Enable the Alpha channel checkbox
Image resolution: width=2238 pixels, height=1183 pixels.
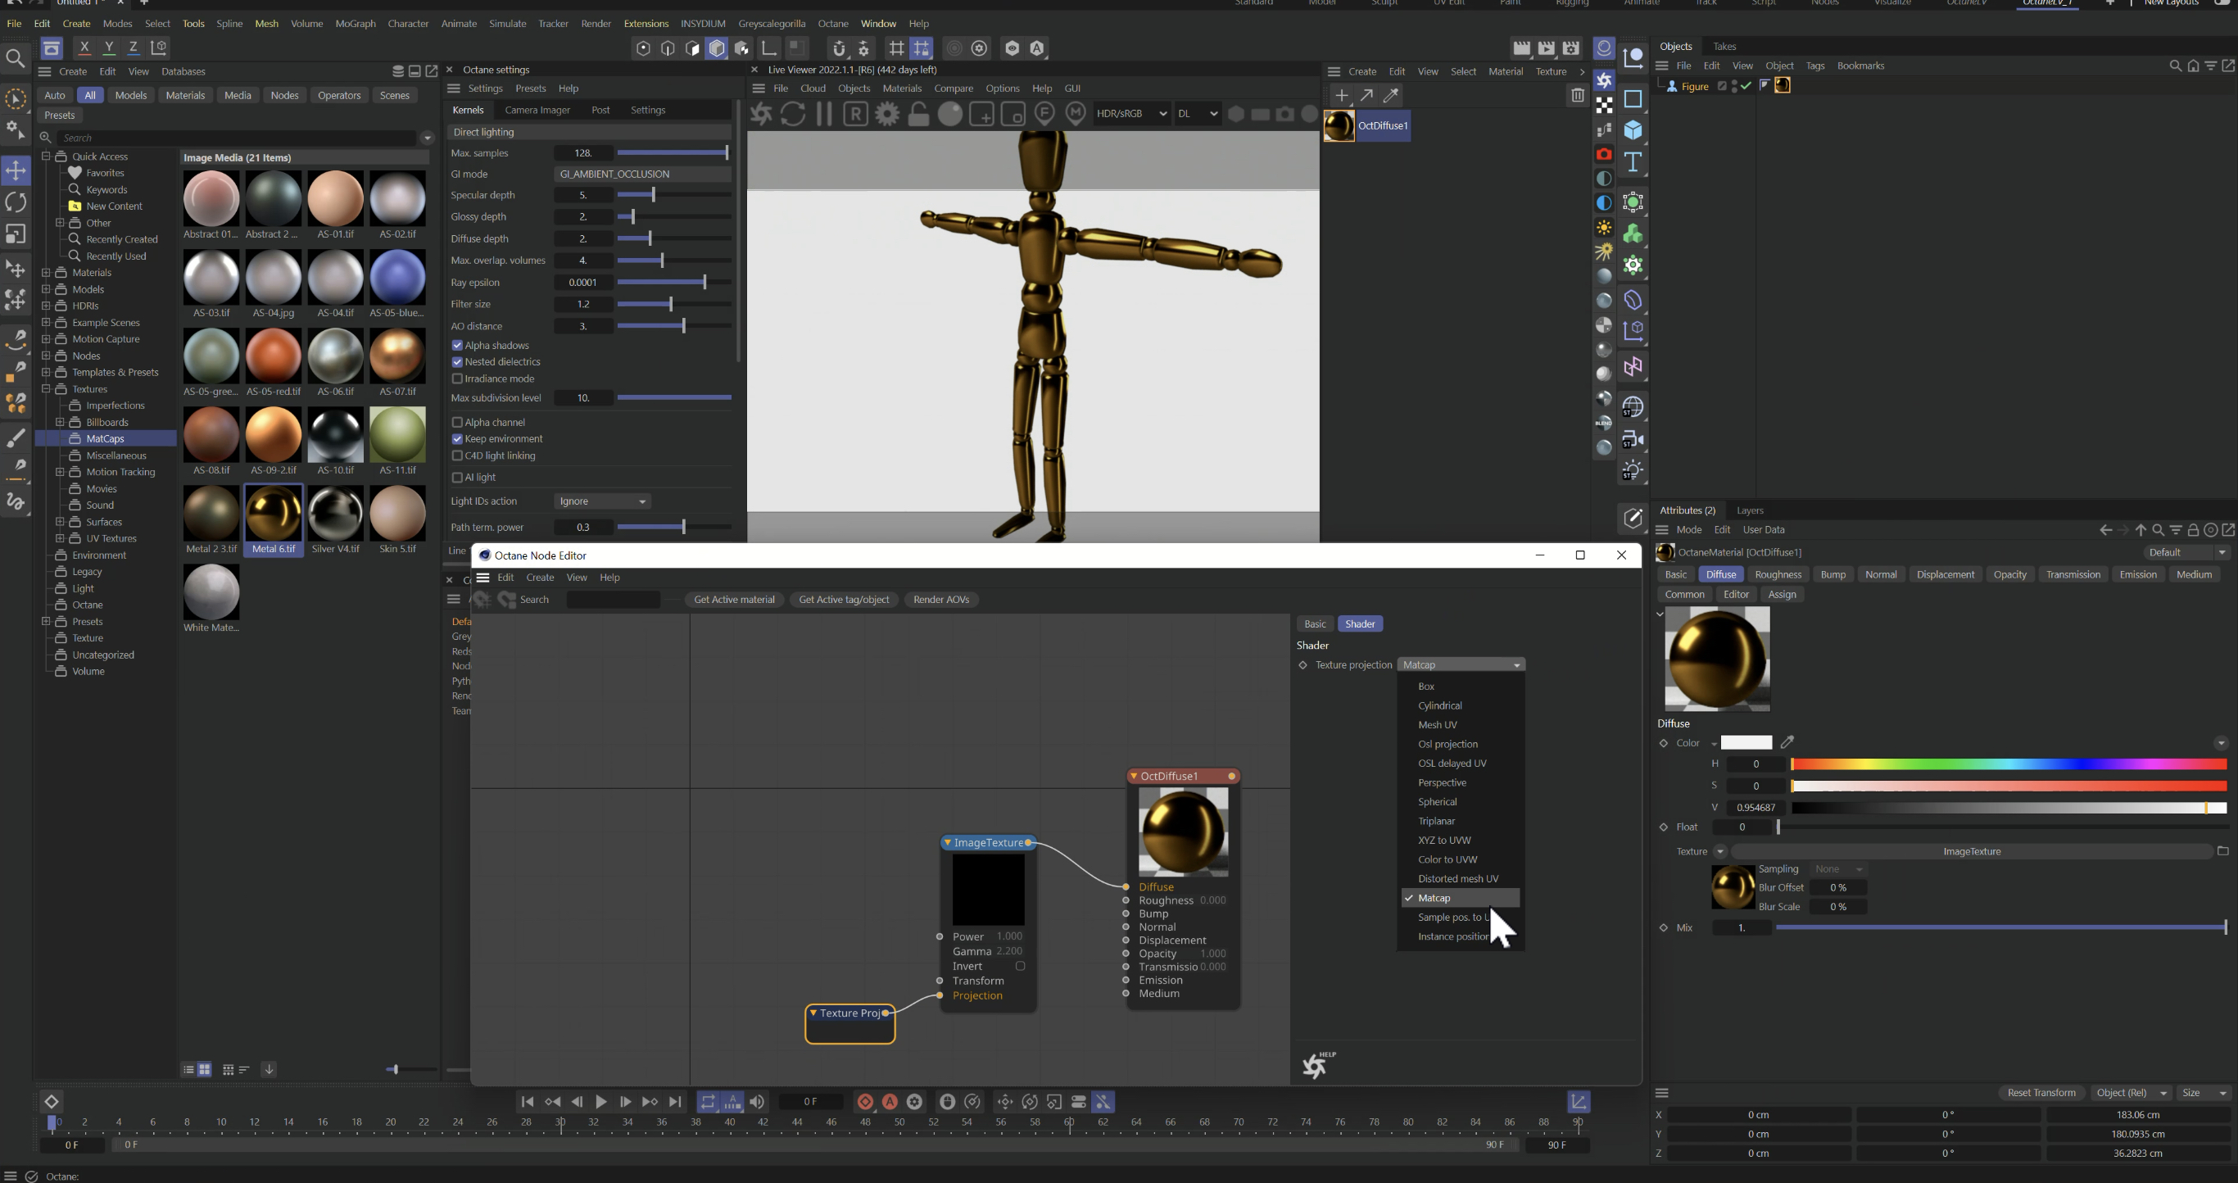(457, 422)
